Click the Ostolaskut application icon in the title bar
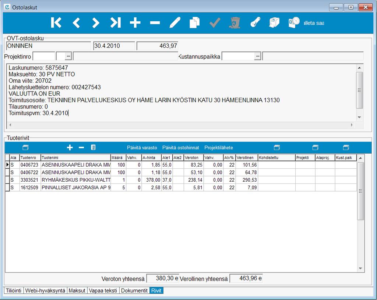The width and height of the screenshot is (377, 300). (7, 7)
